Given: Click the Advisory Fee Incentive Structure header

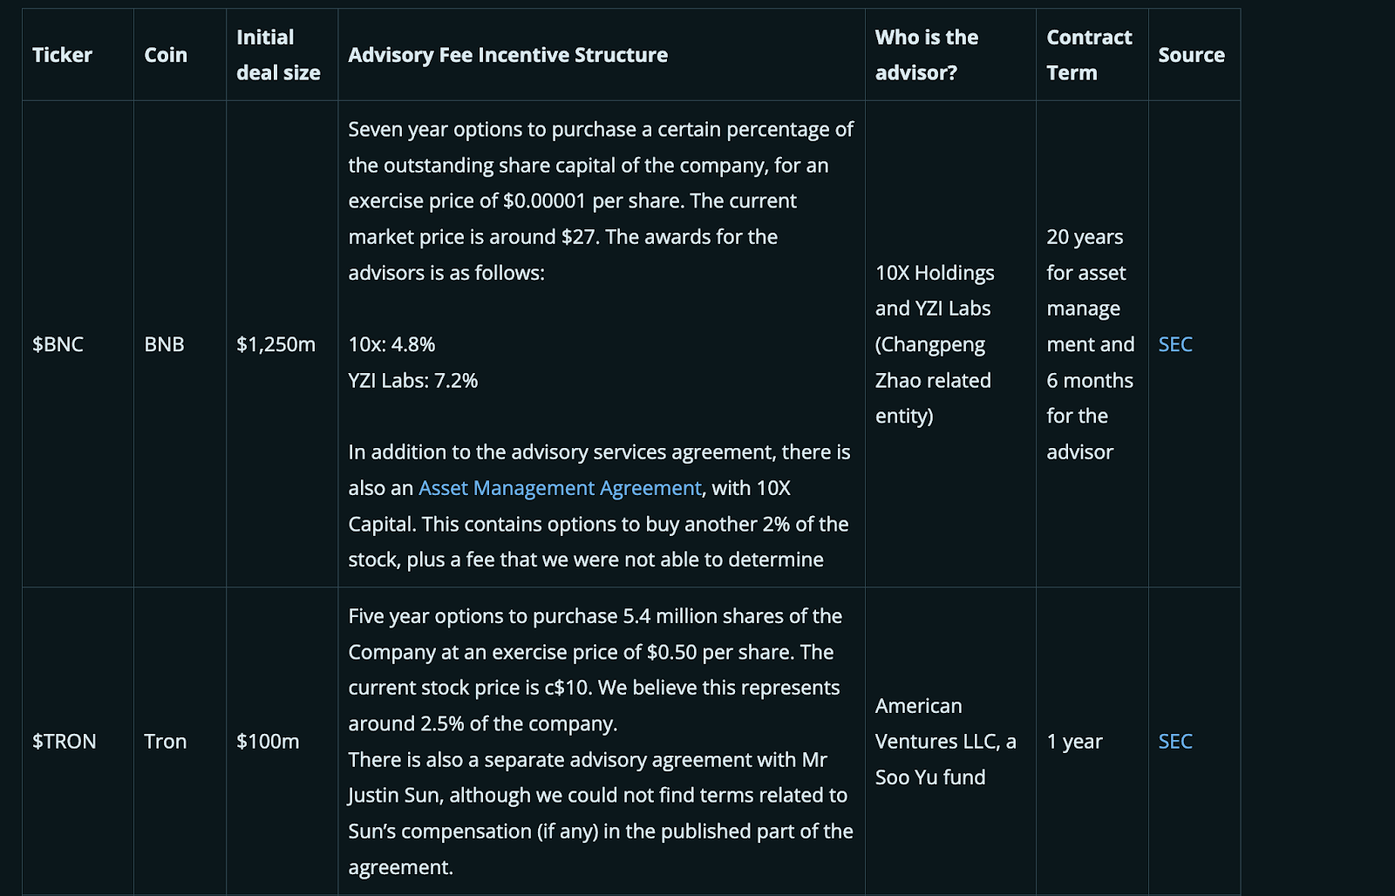Looking at the screenshot, I should [508, 55].
